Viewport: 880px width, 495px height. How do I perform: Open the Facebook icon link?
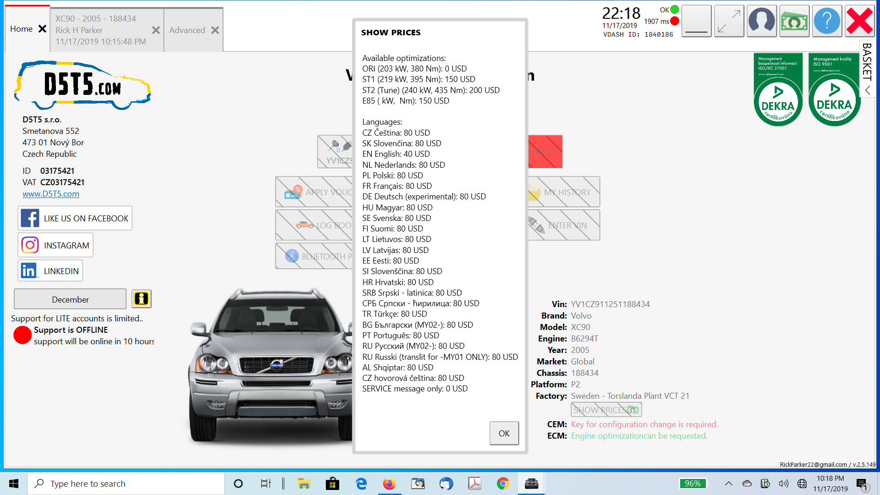30,218
